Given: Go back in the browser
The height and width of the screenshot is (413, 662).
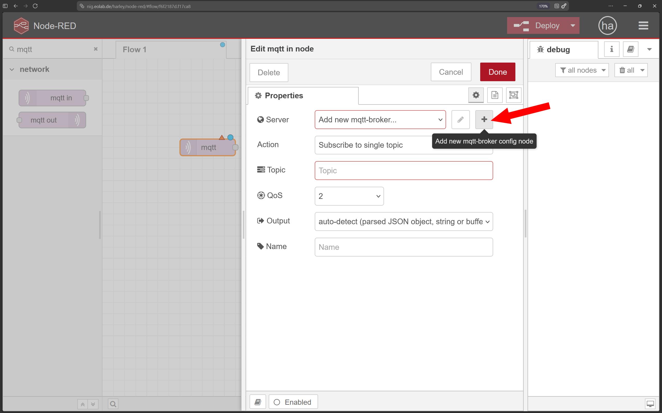Looking at the screenshot, I should point(16,6).
